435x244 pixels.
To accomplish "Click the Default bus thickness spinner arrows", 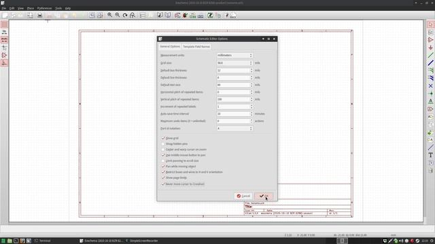I will pos(251,70).
